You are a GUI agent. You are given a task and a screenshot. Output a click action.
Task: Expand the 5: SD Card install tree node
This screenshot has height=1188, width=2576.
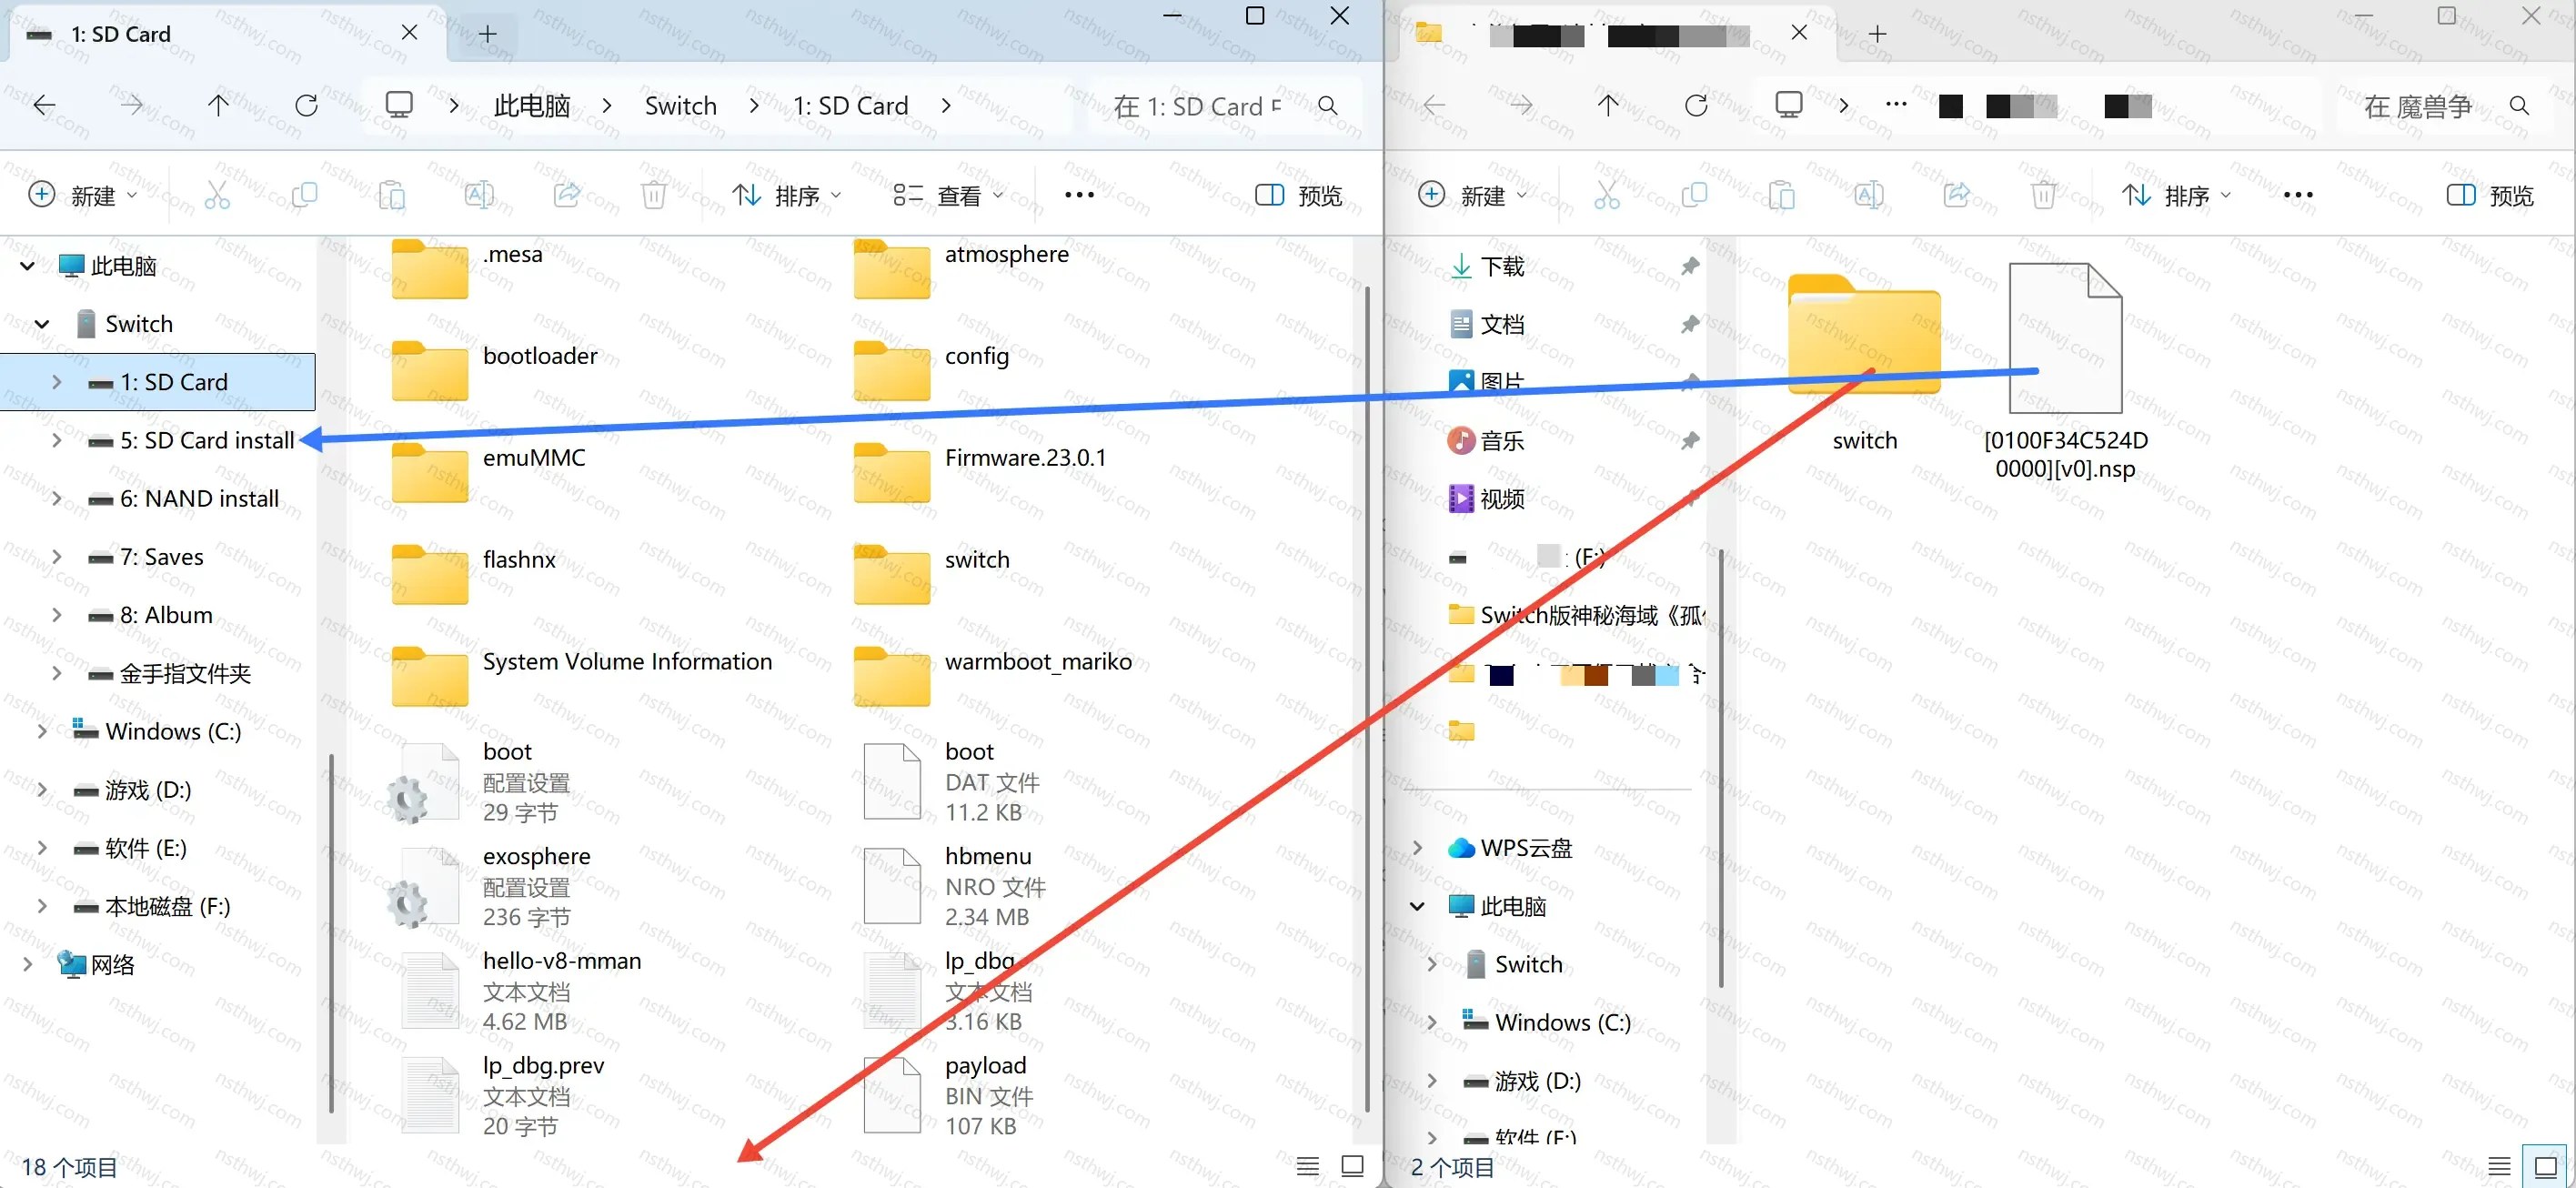pos(56,440)
